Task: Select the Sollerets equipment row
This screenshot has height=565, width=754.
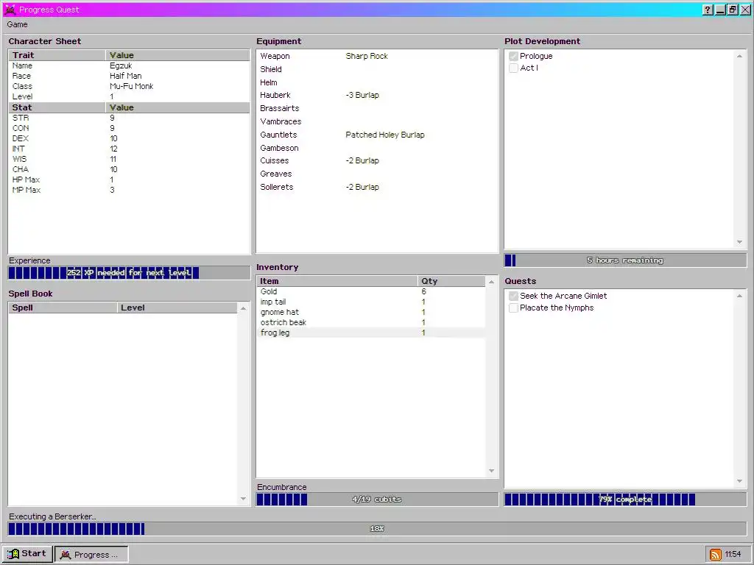Action: click(377, 187)
